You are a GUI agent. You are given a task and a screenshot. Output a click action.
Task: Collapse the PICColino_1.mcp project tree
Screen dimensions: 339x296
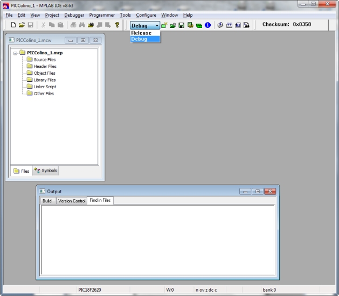[15, 53]
